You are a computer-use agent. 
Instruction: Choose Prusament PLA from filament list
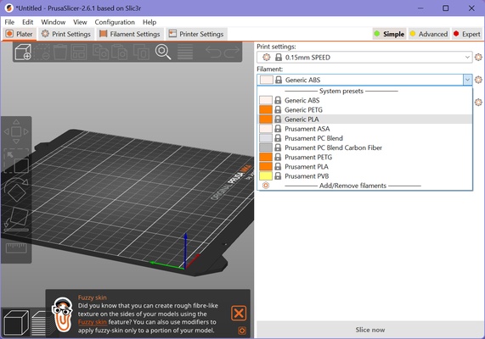pos(364,167)
